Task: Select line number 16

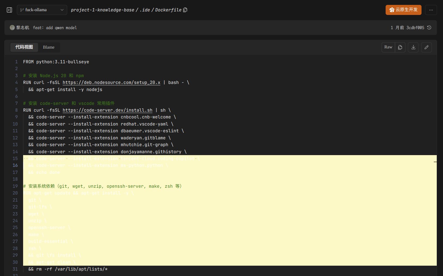Action: 15,165
